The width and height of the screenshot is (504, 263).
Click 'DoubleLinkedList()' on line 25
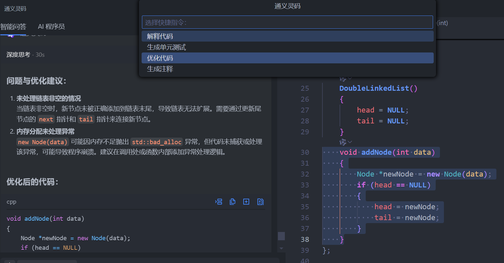coord(379,88)
